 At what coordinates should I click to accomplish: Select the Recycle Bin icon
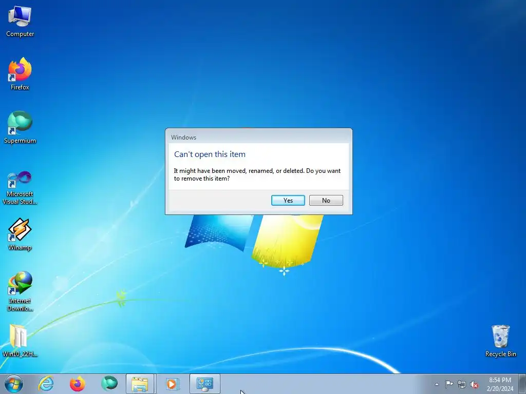point(500,341)
